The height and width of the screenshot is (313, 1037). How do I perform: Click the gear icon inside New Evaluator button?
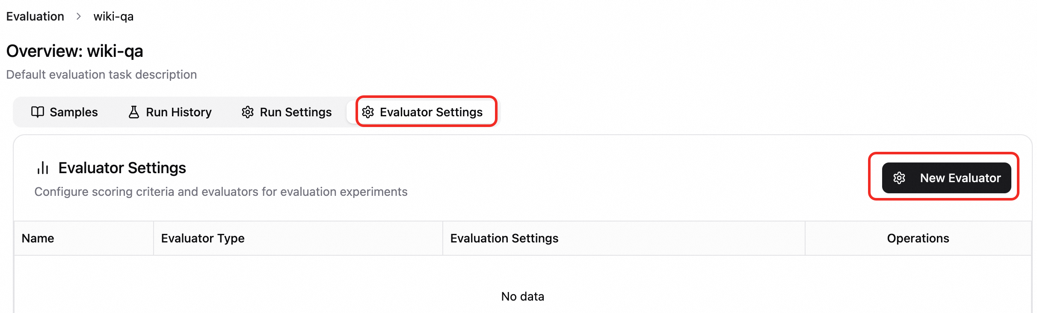point(899,178)
